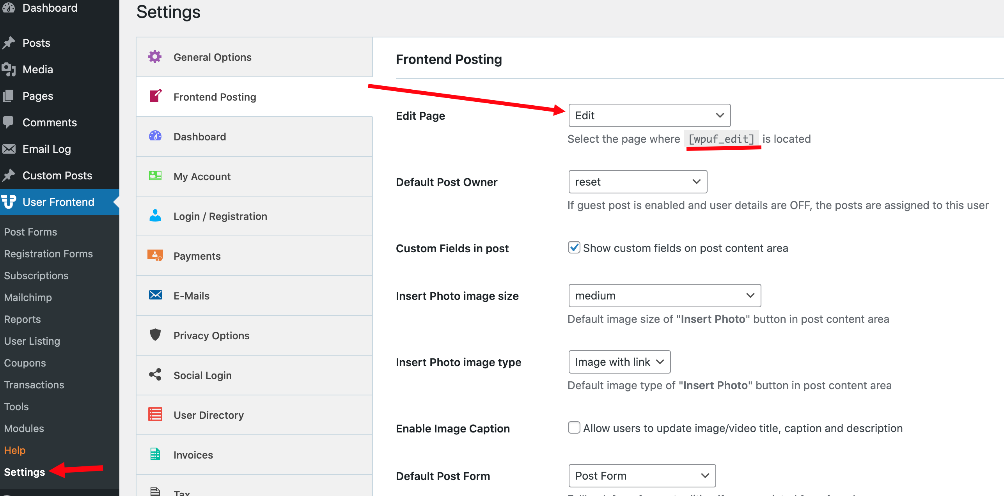Open the User Directory settings tab
Image resolution: width=1004 pixels, height=496 pixels.
pyautogui.click(x=254, y=415)
